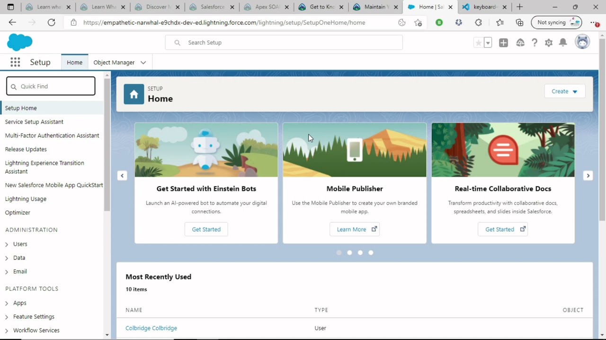Add this page to browser favorites
This screenshot has height=340, width=606.
(x=418, y=23)
